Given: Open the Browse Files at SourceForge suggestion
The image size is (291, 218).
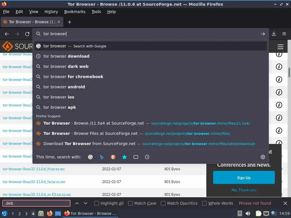Looking at the screenshot, I should (x=151, y=133).
